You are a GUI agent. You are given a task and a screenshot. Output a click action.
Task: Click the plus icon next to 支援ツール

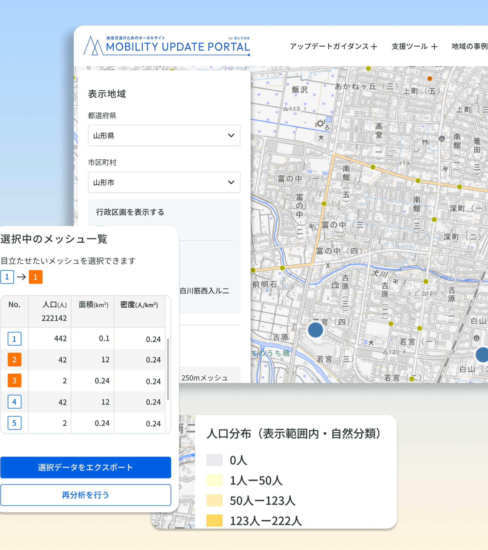pyautogui.click(x=434, y=47)
